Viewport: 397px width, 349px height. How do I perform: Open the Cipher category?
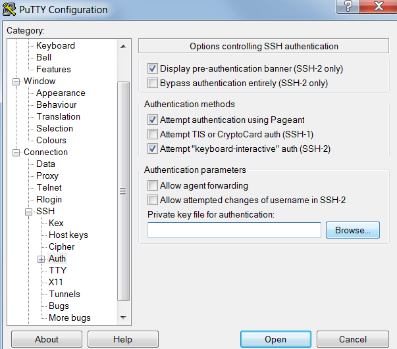(61, 247)
